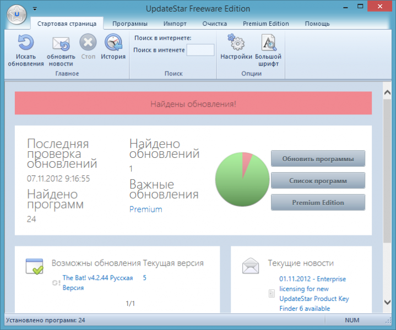This screenshot has height=330, width=396.
Task: Open the blue Premium link
Action: tap(146, 209)
